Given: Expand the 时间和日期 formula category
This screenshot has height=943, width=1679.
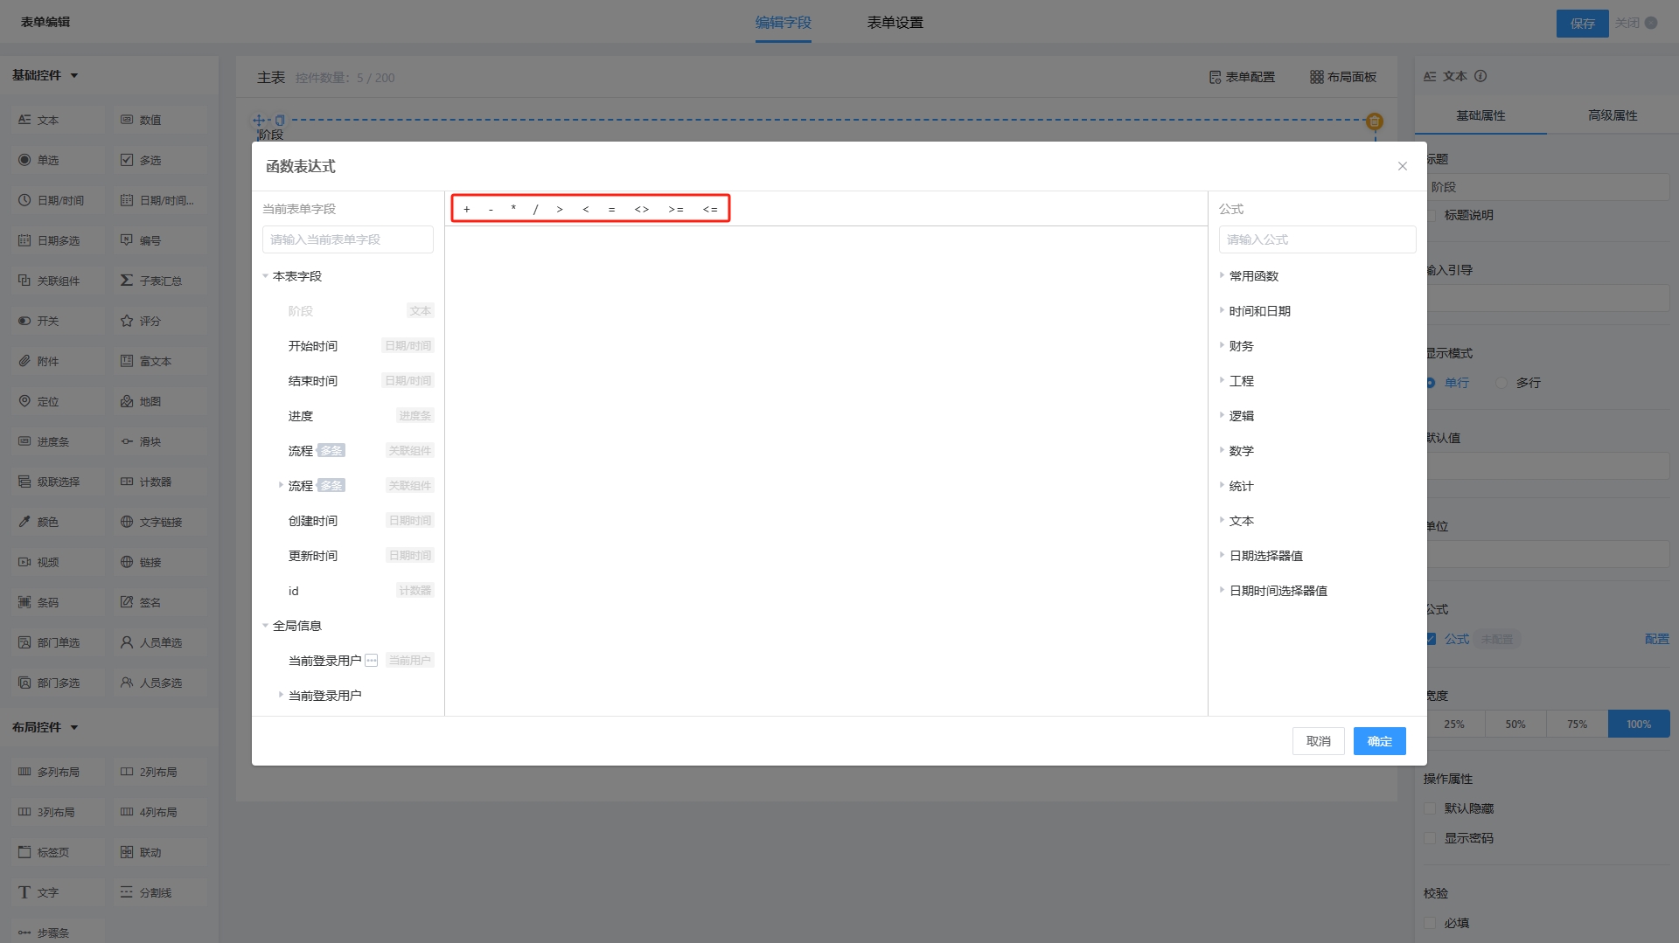Looking at the screenshot, I should click(x=1222, y=310).
